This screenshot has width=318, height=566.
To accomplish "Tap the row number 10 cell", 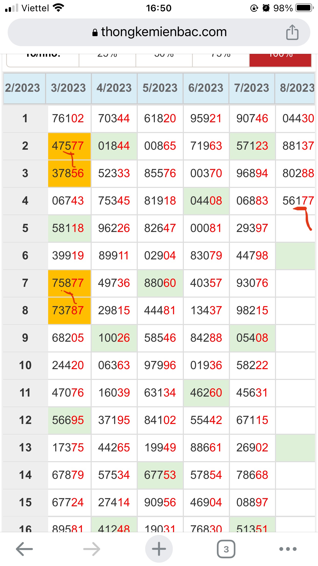I will point(25,365).
